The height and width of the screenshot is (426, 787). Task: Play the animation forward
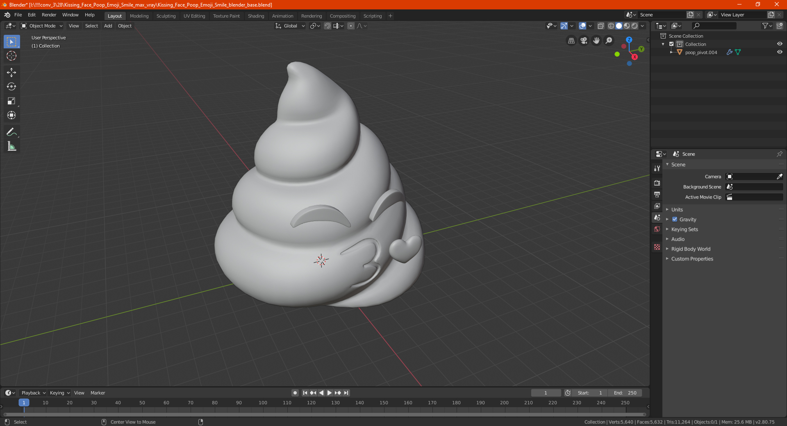329,393
